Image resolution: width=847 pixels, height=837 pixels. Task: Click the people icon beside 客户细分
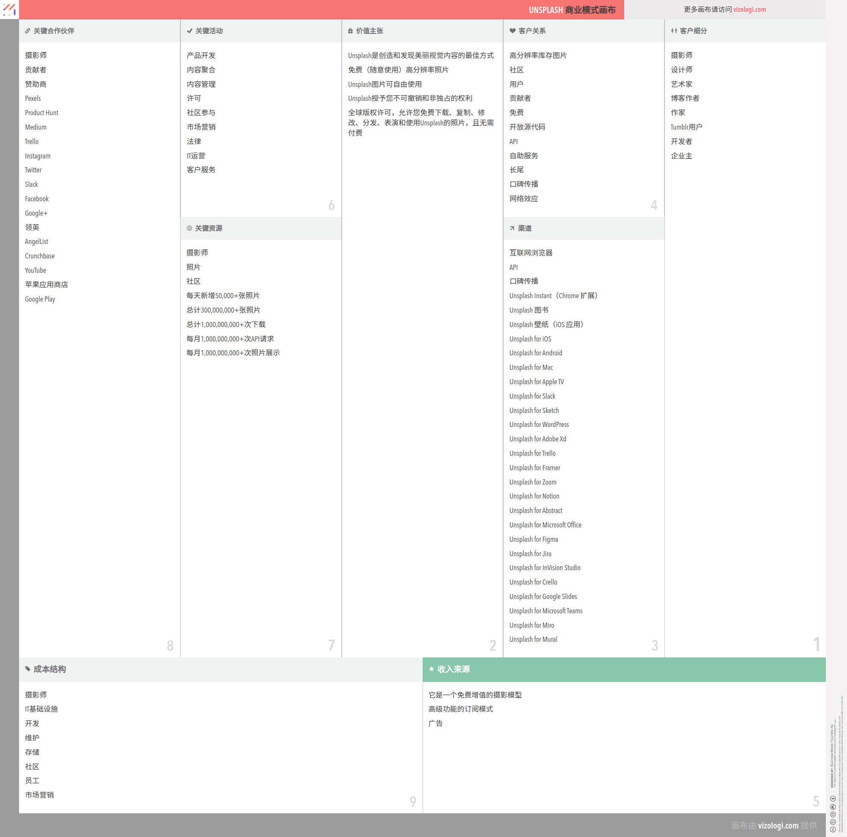coord(674,31)
